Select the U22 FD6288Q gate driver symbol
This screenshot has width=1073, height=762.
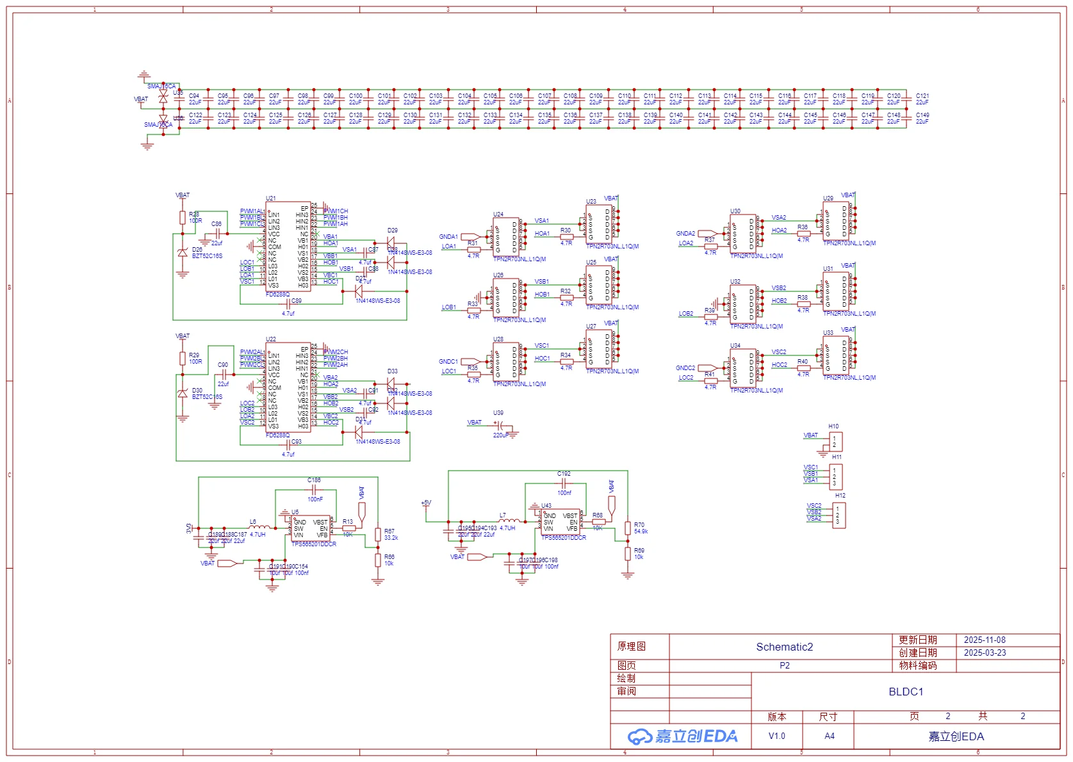click(288, 387)
